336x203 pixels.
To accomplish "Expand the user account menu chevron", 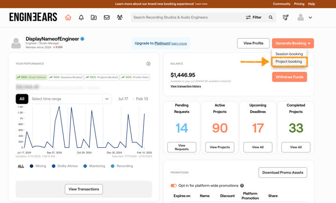I will point(310,18).
